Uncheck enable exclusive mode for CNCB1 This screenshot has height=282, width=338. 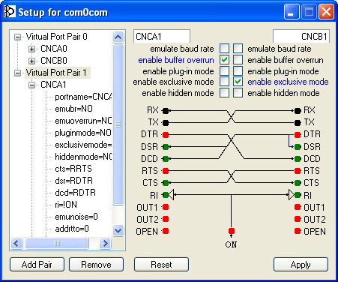238,82
